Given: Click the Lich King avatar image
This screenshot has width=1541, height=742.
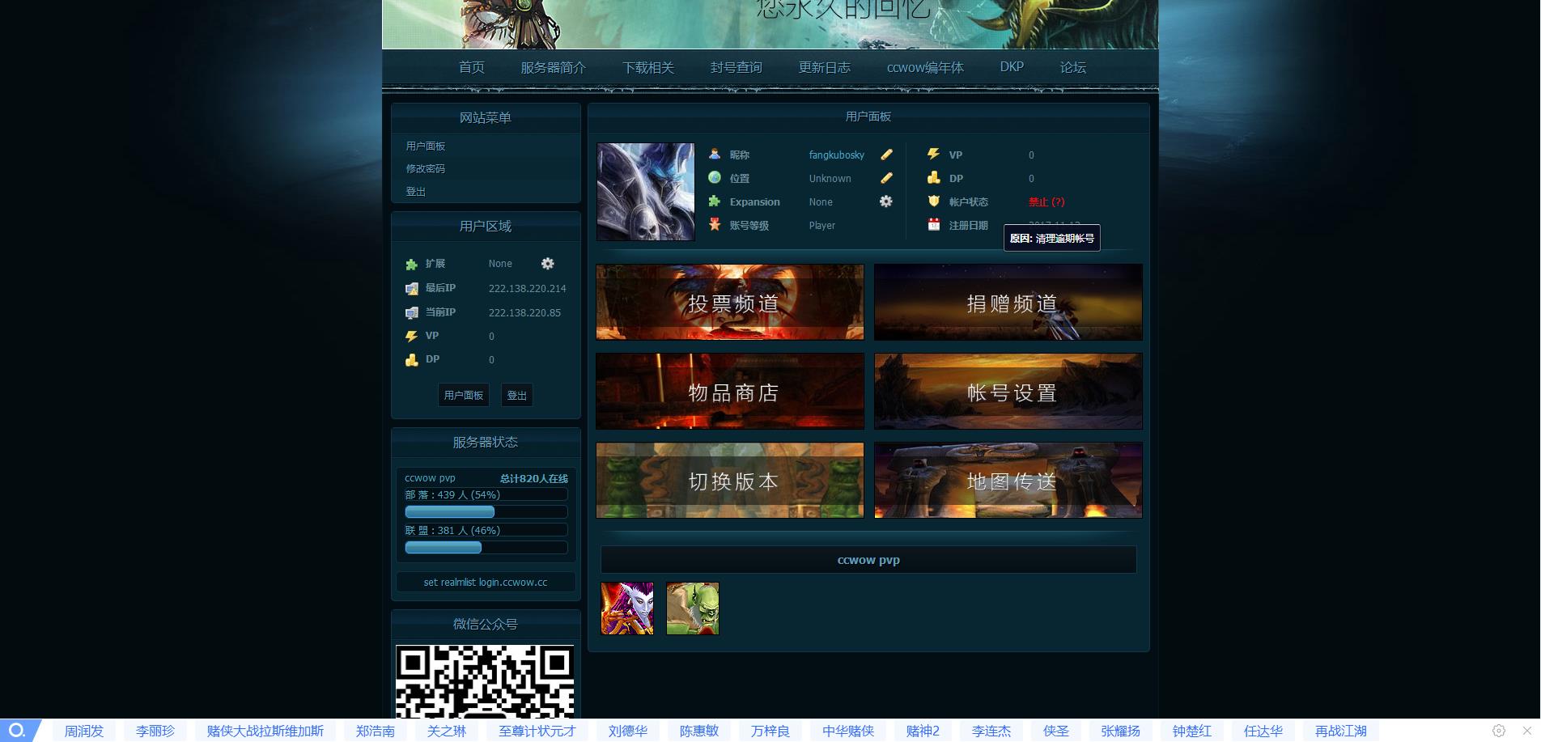Looking at the screenshot, I should point(646,192).
